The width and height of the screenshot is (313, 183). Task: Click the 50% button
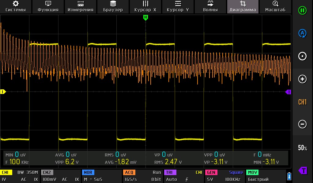coord(302,148)
